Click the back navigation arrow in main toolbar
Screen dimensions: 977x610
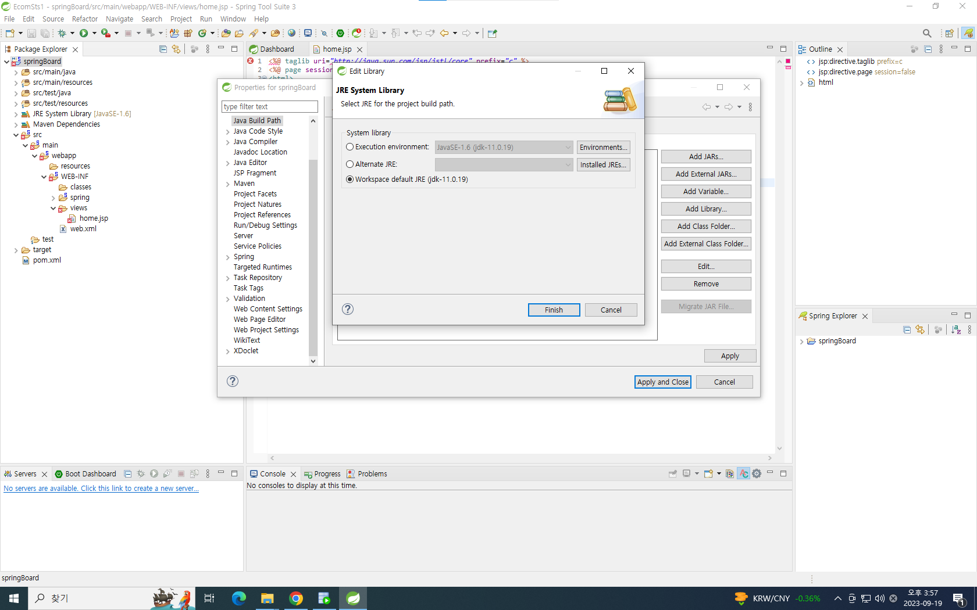coord(444,33)
